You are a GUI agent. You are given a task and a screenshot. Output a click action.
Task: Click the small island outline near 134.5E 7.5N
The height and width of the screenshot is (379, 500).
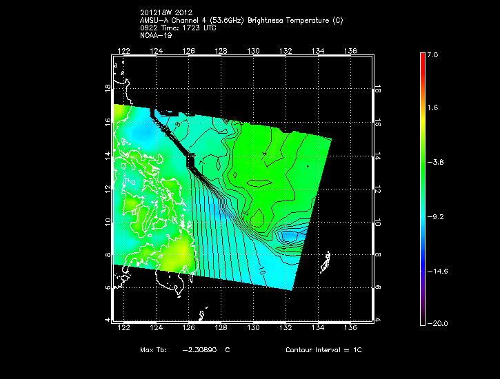[326, 263]
